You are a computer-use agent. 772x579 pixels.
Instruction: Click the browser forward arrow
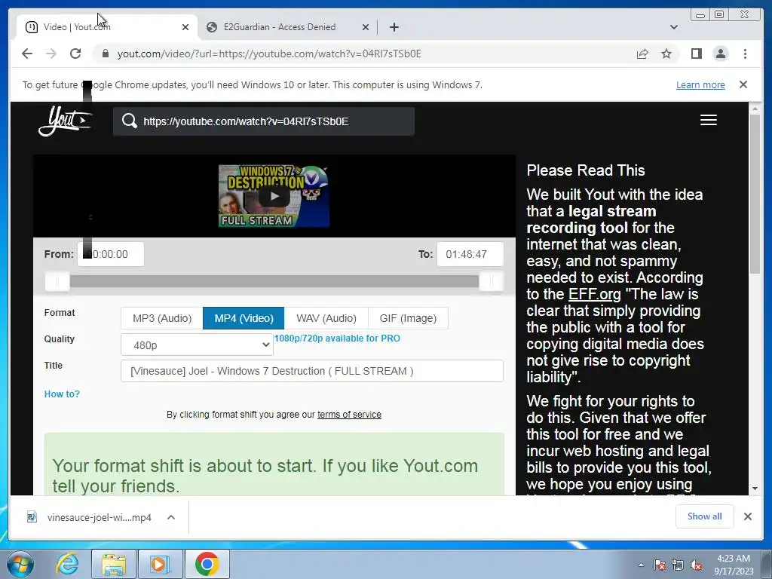[51, 54]
